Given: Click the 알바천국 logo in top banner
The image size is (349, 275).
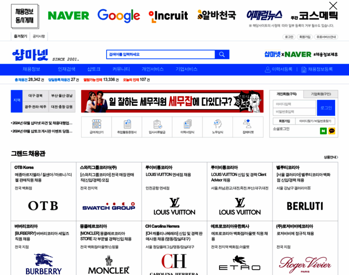Looking at the screenshot, I should pyautogui.click(x=217, y=15).
